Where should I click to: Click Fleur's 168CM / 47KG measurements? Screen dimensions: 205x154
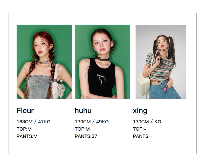point(33,122)
